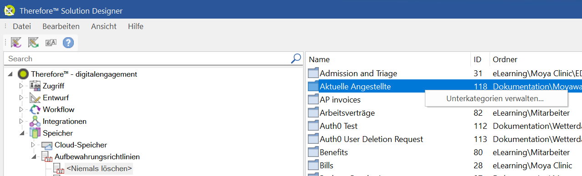Select the Admission and Triage row name

pyautogui.click(x=358, y=73)
